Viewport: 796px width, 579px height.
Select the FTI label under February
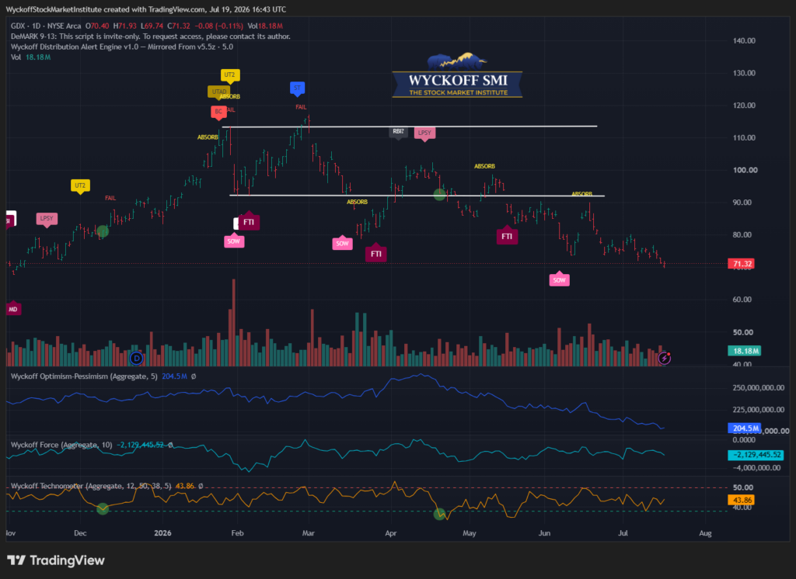click(x=249, y=221)
